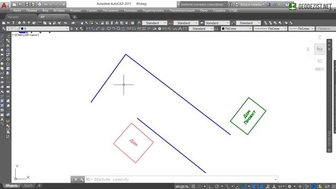Open the Справка menu
Viewport: 336px width, 189px height.
click(219, 10)
